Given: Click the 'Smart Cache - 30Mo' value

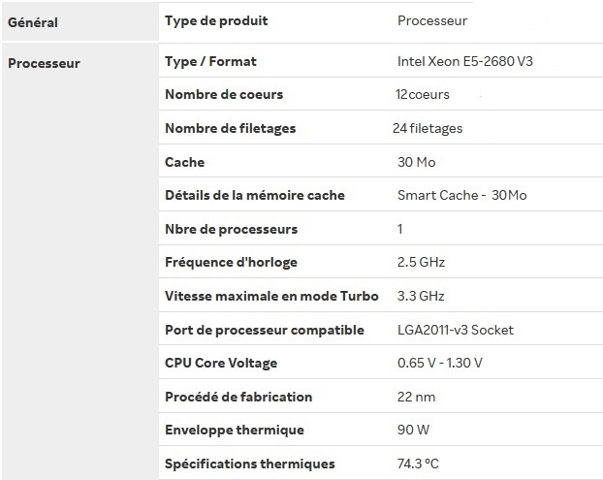Looking at the screenshot, I should point(462,195).
